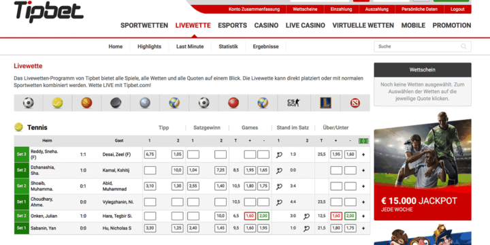The width and height of the screenshot is (490, 245).
Task: Open the Einzahlung link
Action: (341, 10)
